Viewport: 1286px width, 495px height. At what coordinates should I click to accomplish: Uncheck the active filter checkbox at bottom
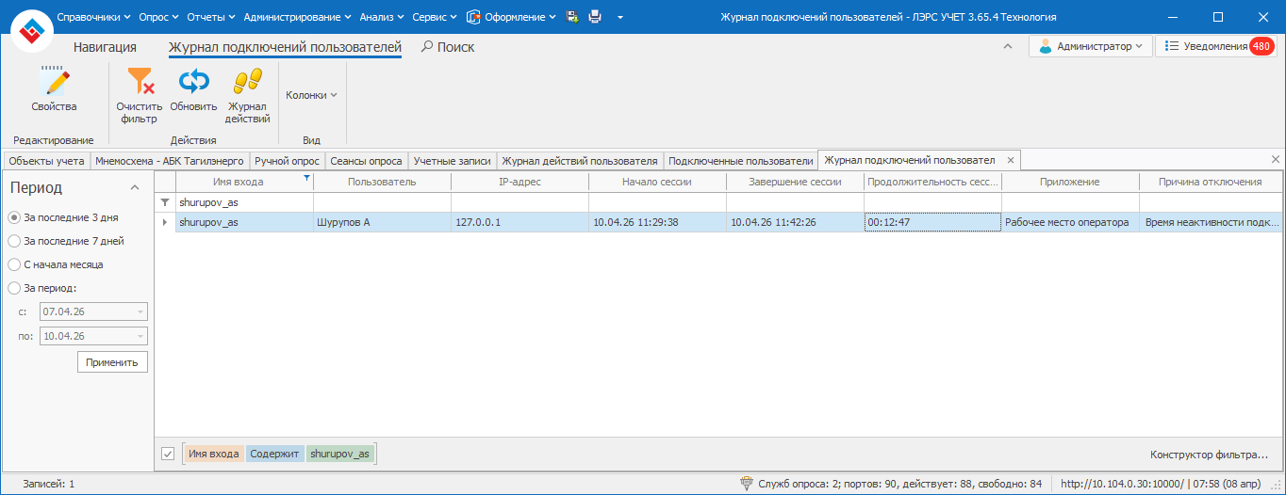pos(168,455)
